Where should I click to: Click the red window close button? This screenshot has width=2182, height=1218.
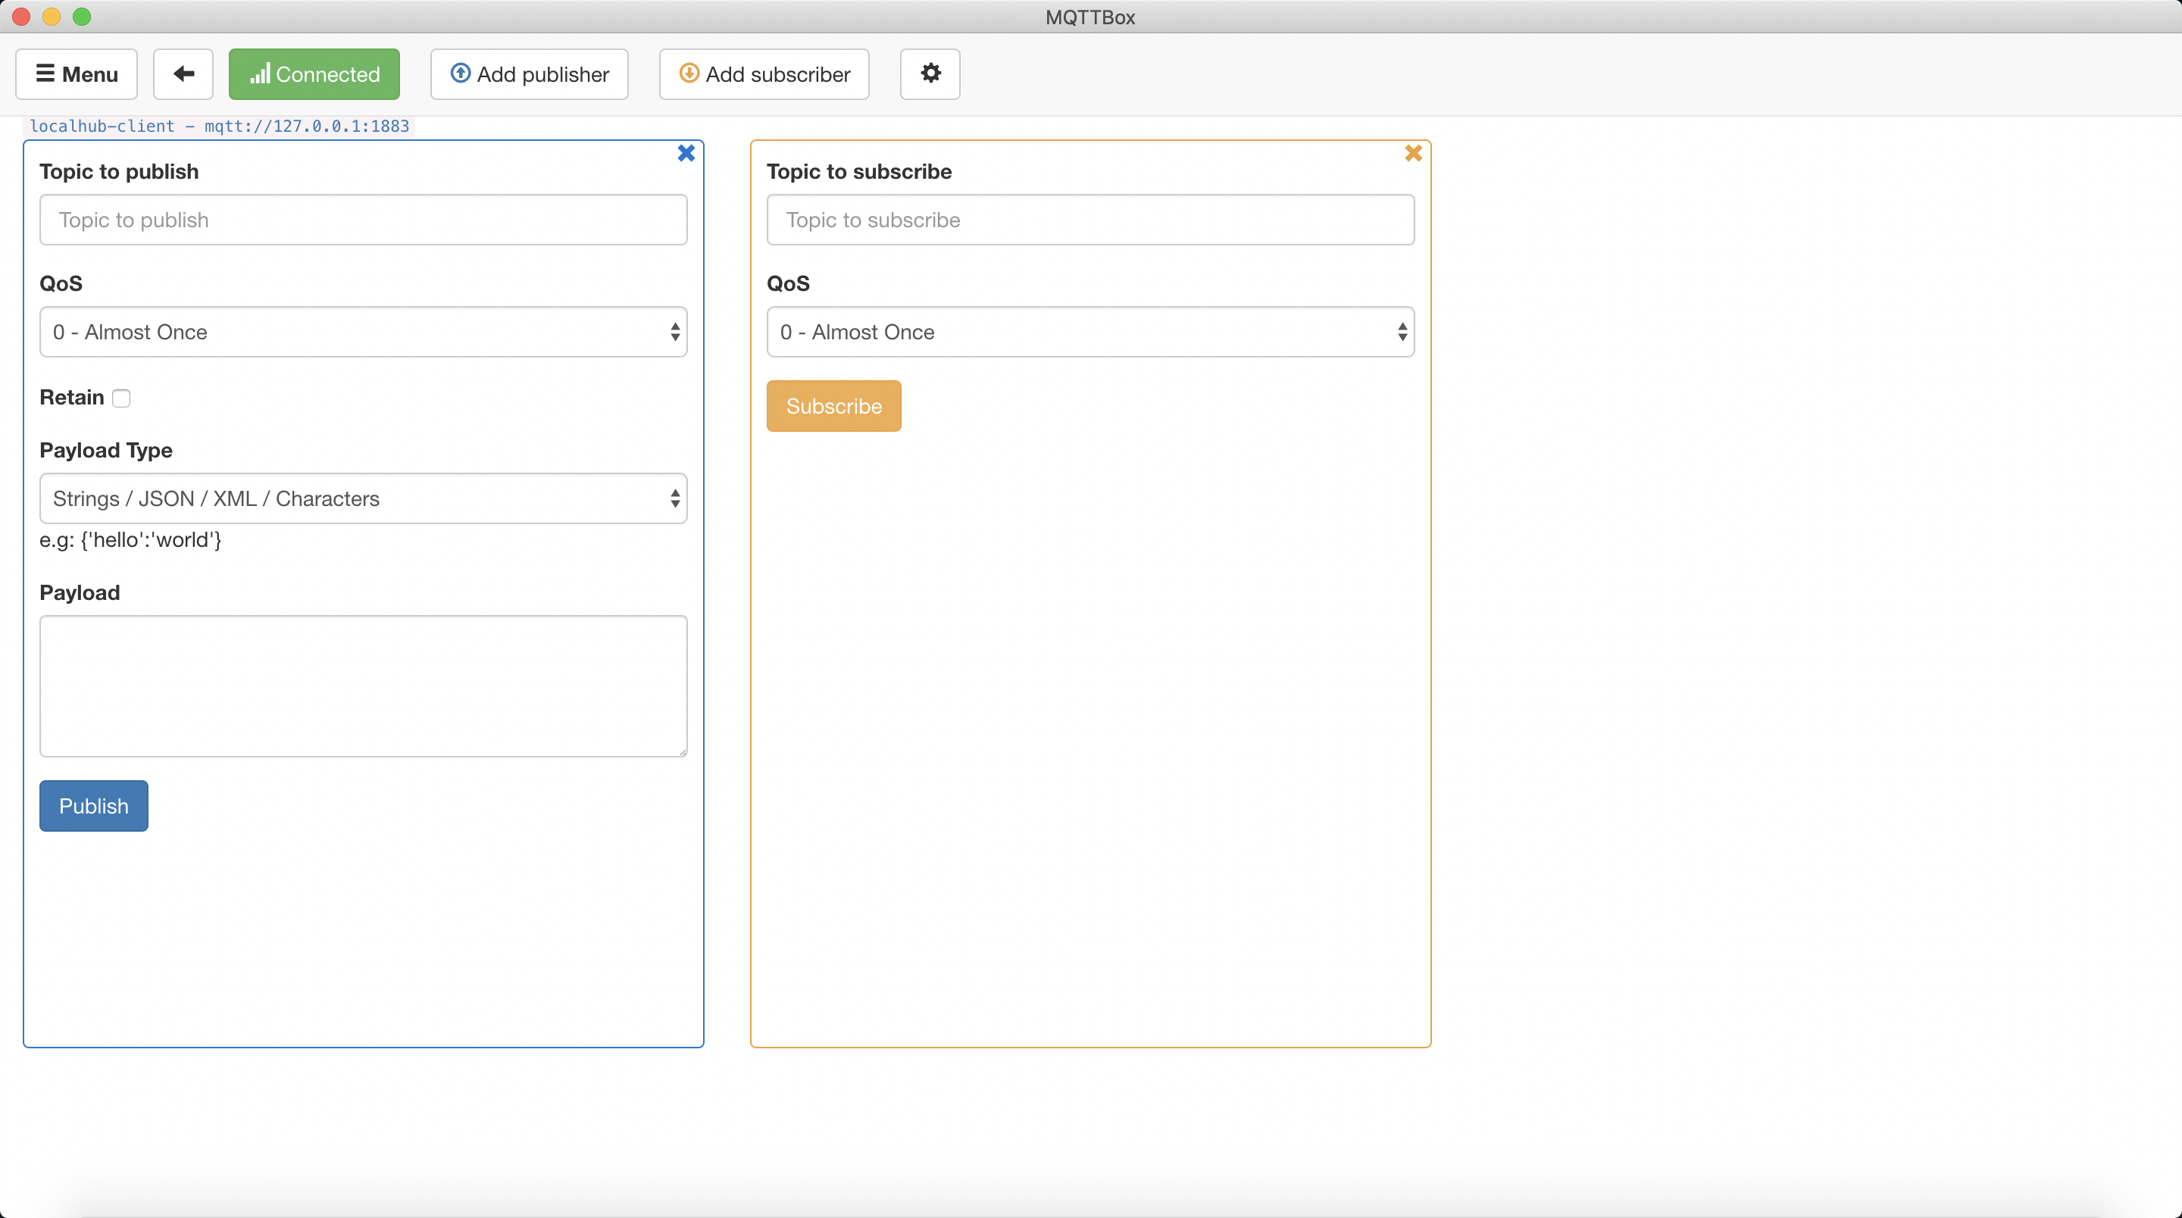[21, 17]
